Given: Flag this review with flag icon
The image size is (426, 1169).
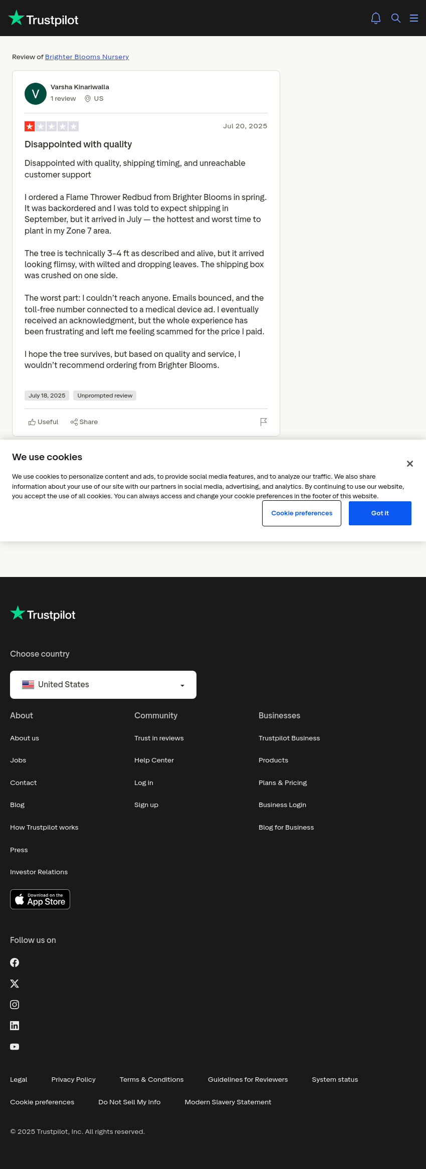Looking at the screenshot, I should pos(264,422).
